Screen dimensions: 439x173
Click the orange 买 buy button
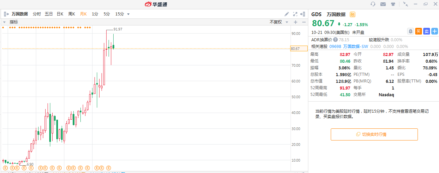tap(418, 31)
